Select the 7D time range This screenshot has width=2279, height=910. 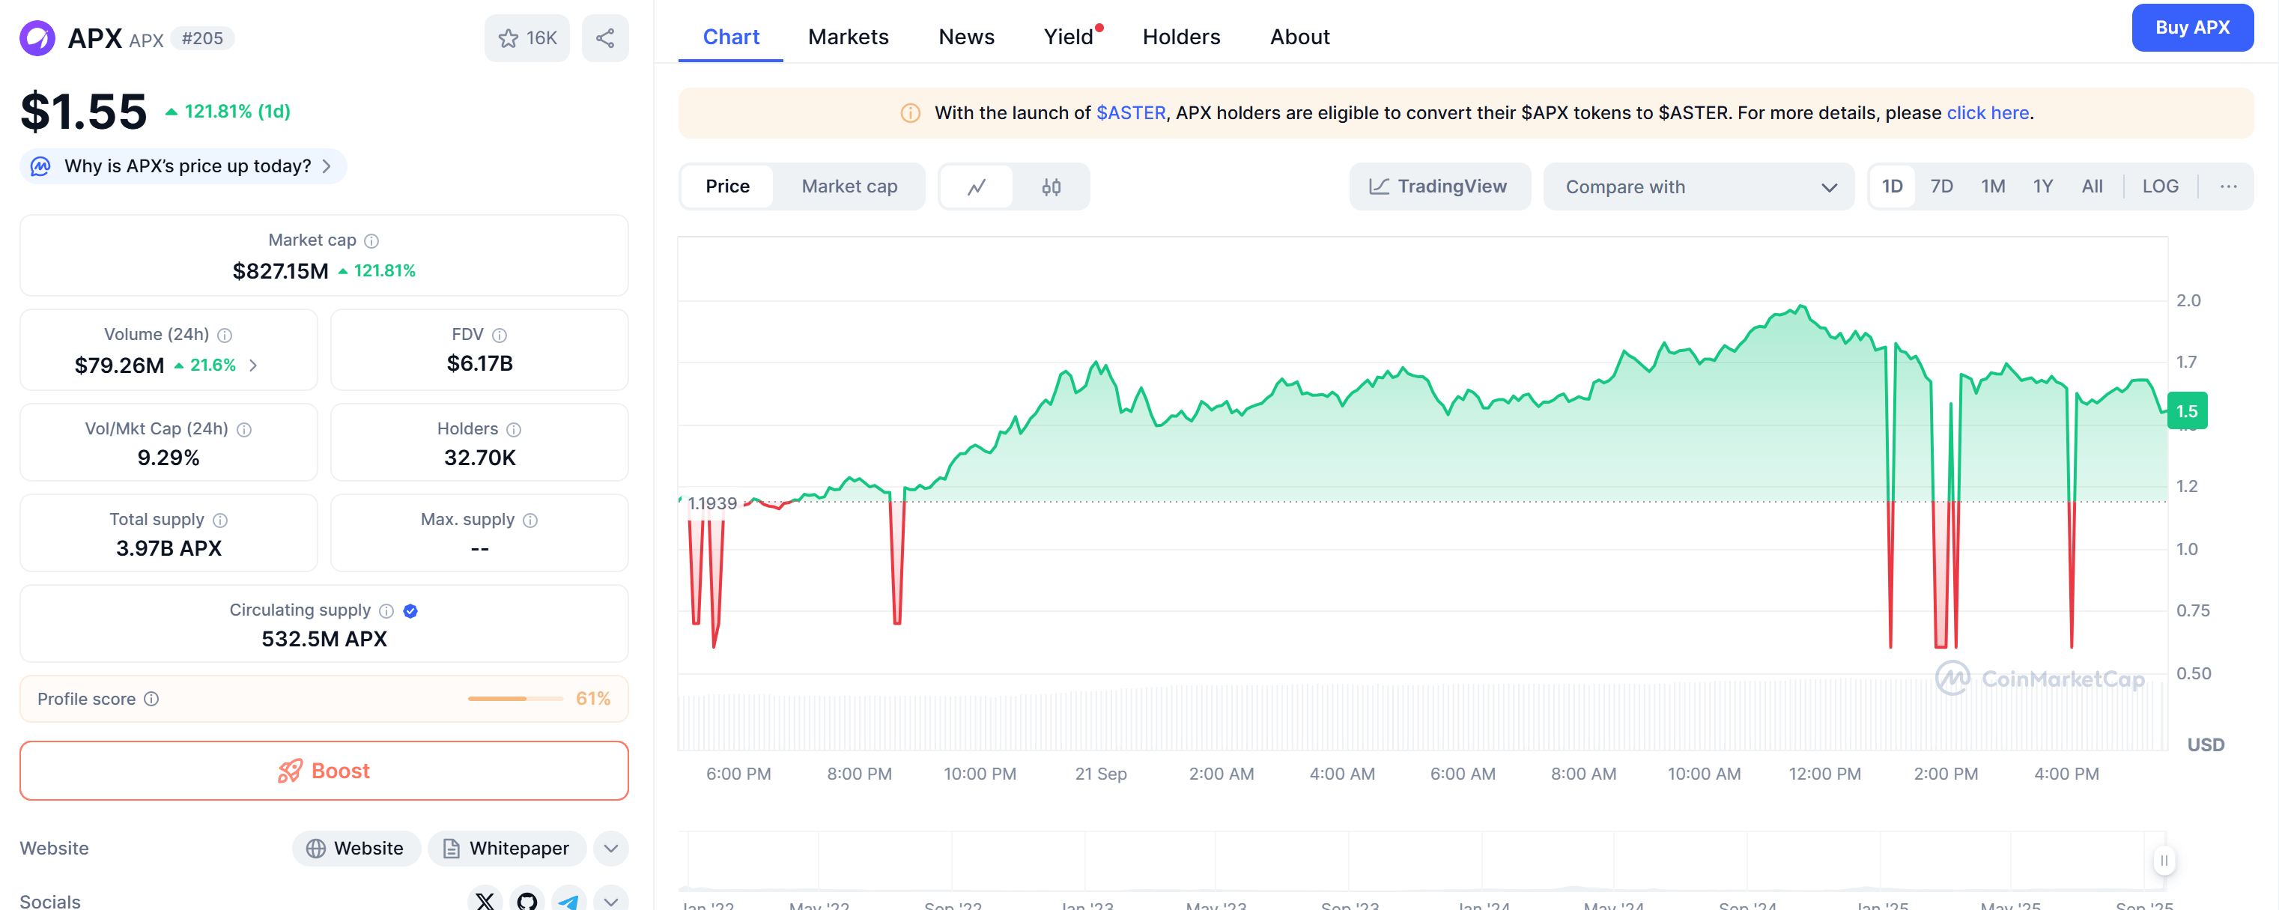(x=1941, y=186)
